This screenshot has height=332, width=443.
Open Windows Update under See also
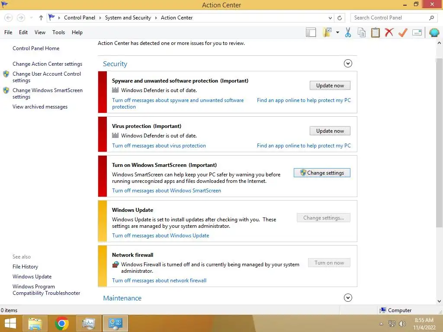[x=32, y=276]
